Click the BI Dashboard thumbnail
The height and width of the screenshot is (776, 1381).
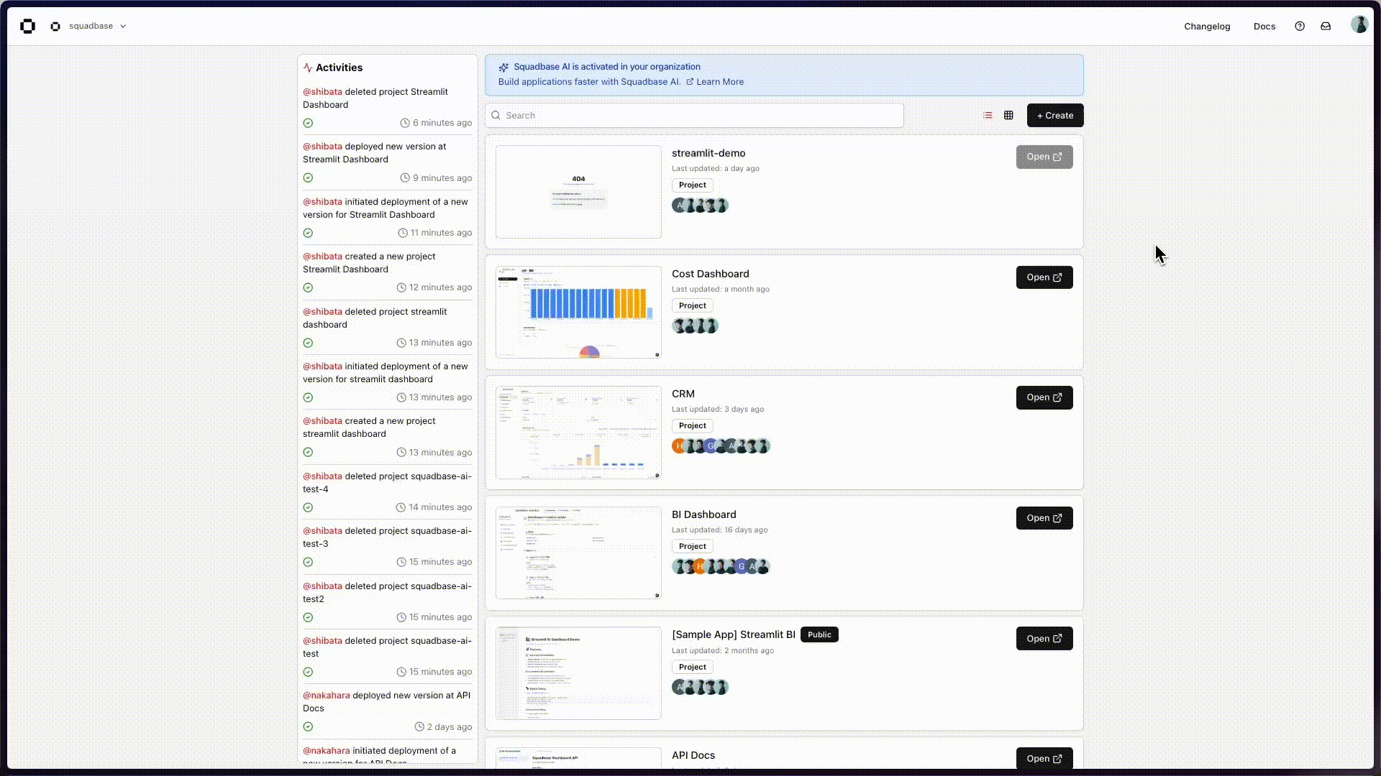tap(578, 553)
